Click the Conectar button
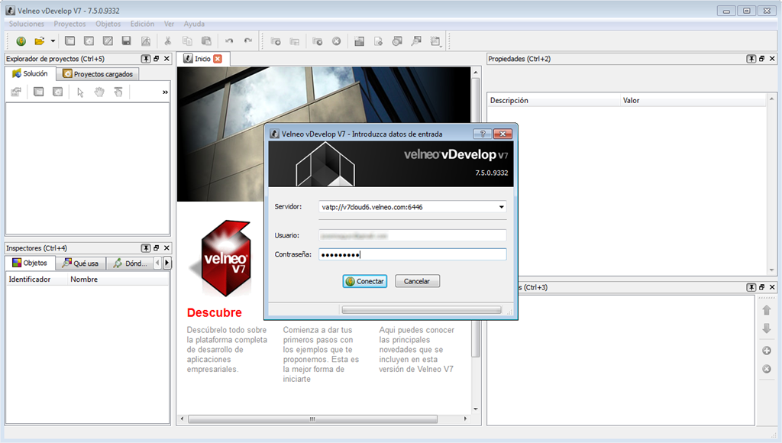The height and width of the screenshot is (443, 782). coord(365,281)
